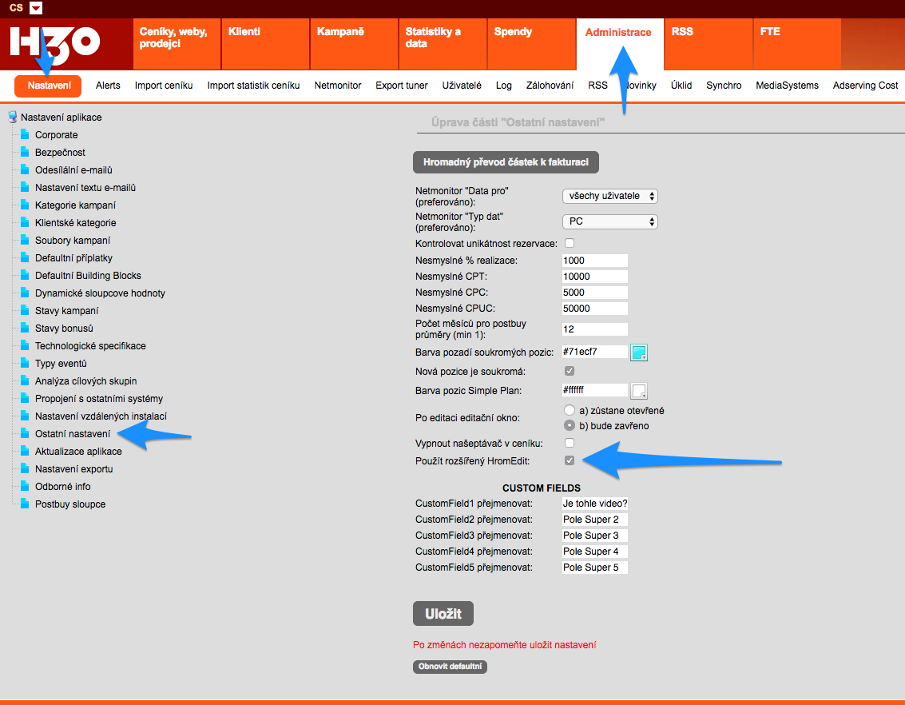905x705 pixels.
Task: Click folder icon beside Postbuy sloupce
Action: [25, 504]
